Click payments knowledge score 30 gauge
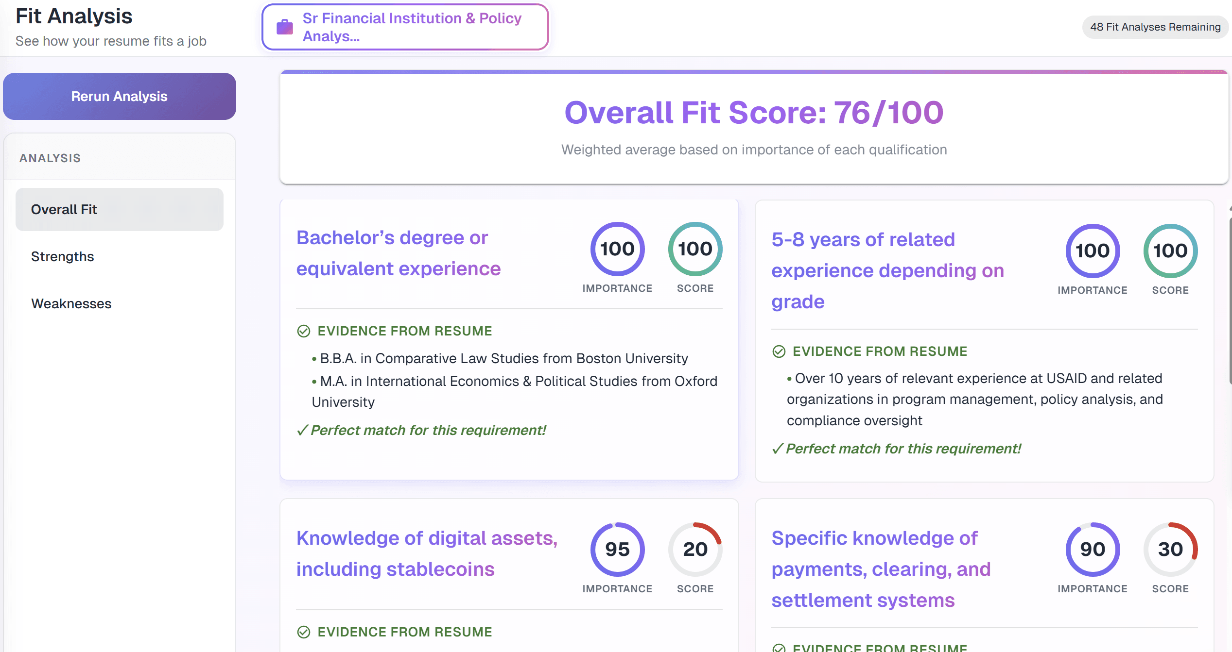Image resolution: width=1232 pixels, height=652 pixels. [x=1170, y=549]
